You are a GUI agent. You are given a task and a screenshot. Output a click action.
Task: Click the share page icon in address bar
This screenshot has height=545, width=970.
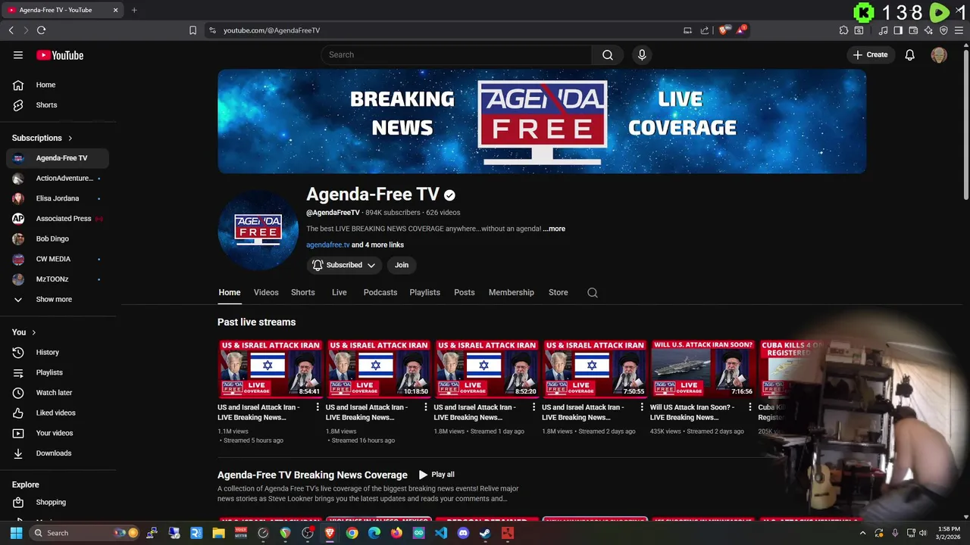705,30
